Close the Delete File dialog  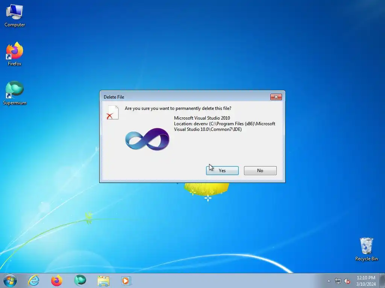[276, 97]
